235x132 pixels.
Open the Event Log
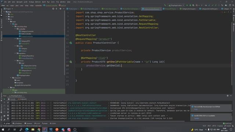click(227, 124)
